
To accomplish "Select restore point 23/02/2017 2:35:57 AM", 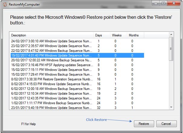I will pyautogui.click(x=77, y=46).
